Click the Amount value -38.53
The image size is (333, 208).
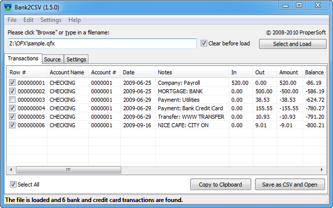coord(287,100)
